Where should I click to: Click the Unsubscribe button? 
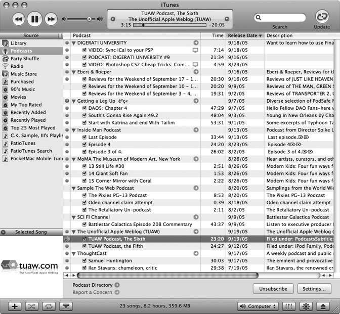pos(273,289)
